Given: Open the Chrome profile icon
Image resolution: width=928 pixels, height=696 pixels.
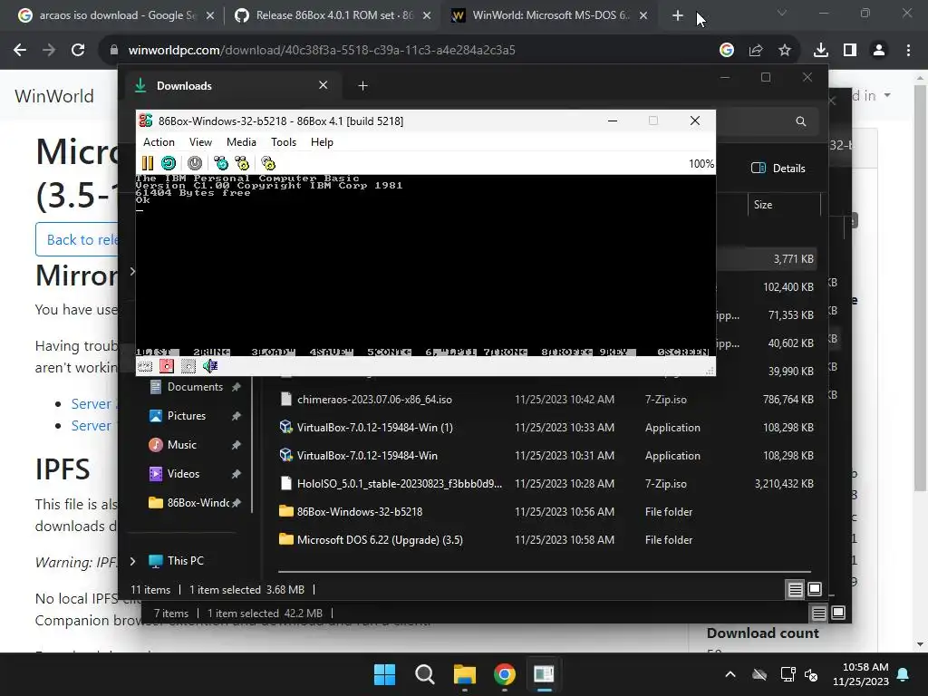Looking at the screenshot, I should [879, 51].
